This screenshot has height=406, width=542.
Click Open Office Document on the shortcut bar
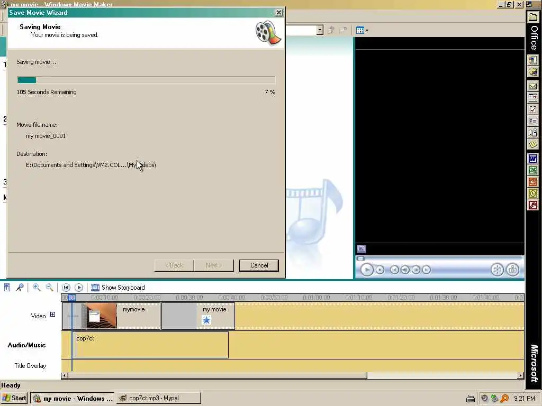coord(533,72)
